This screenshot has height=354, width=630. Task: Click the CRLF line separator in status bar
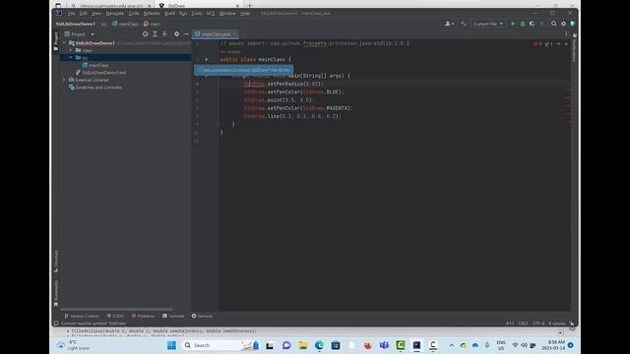coord(523,324)
